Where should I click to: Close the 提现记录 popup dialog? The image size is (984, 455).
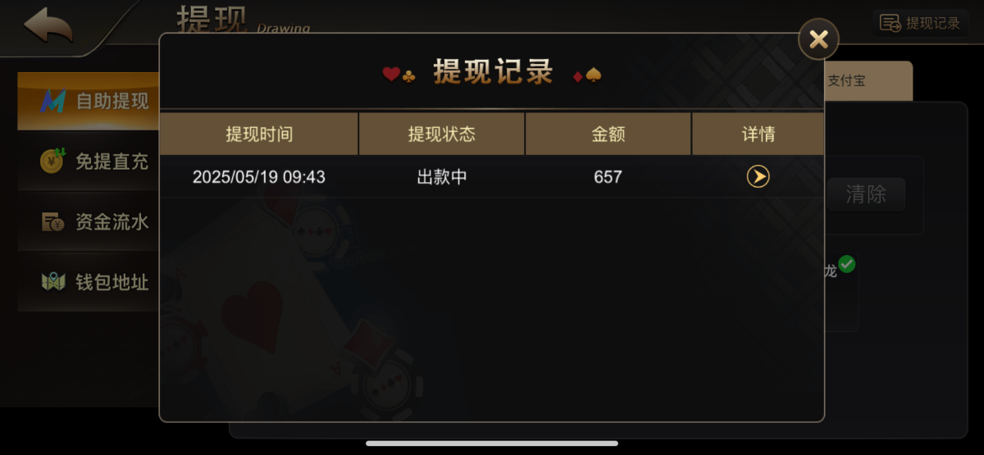[818, 39]
